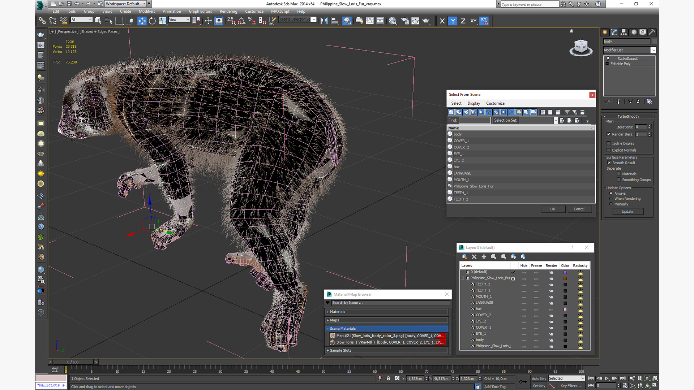The image size is (694, 390).
Task: Toggle Smooth Result checkbox
Action: [609, 163]
